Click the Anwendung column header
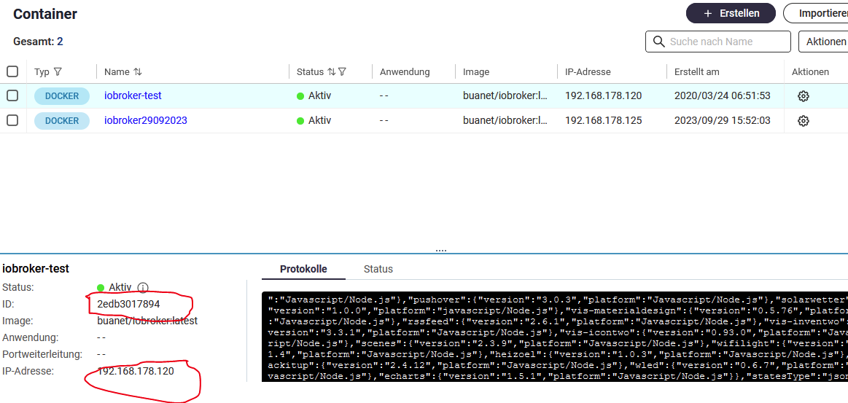Screen dimensions: 848x403 point(405,72)
